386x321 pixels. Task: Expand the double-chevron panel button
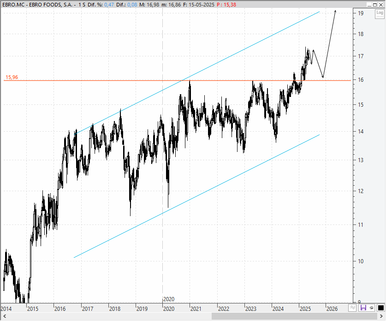click(352, 308)
